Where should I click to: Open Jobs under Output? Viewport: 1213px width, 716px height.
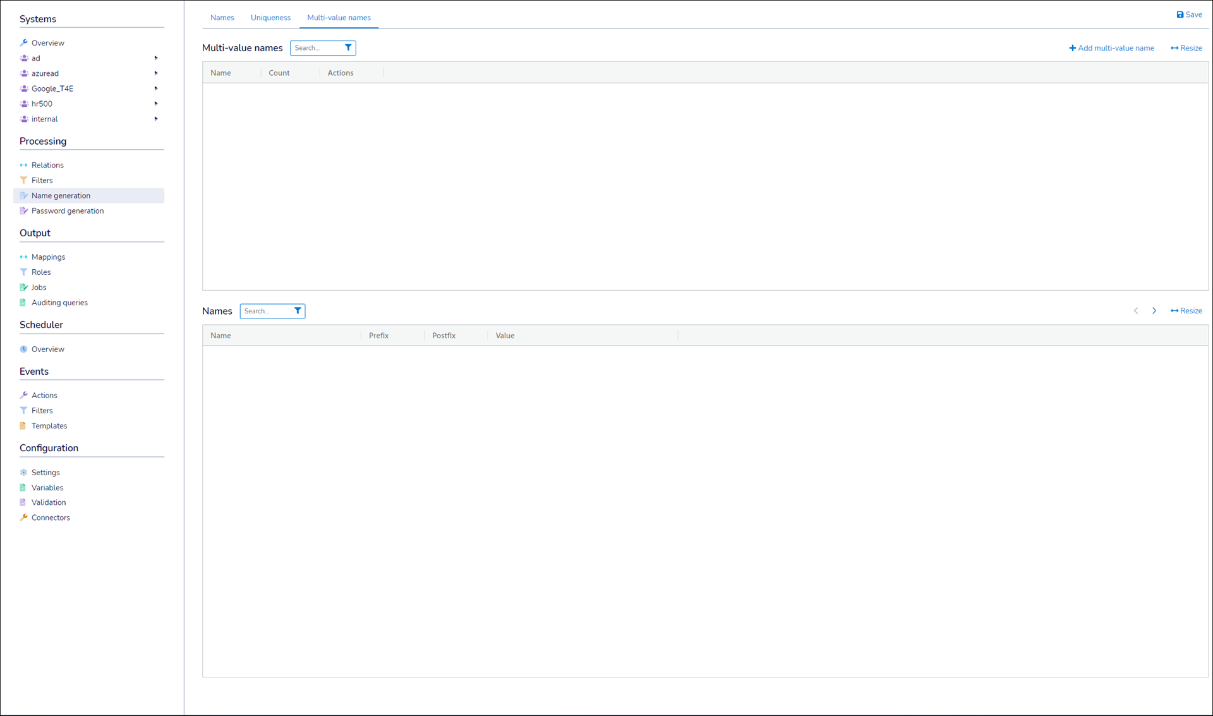coord(39,288)
